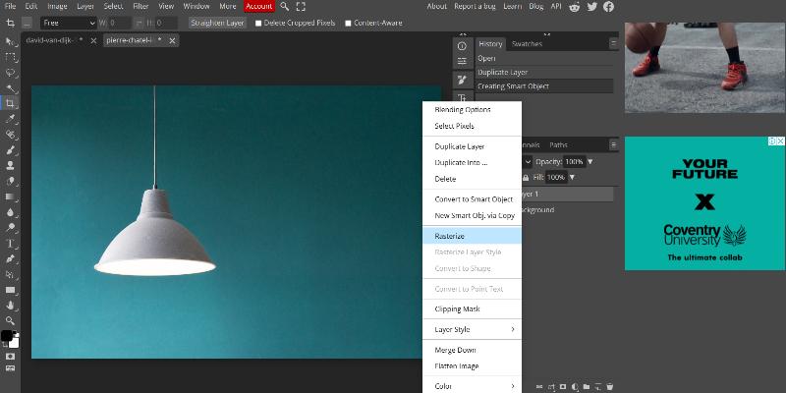Choose Rasterize from context menu
786x393 pixels.
coord(472,236)
